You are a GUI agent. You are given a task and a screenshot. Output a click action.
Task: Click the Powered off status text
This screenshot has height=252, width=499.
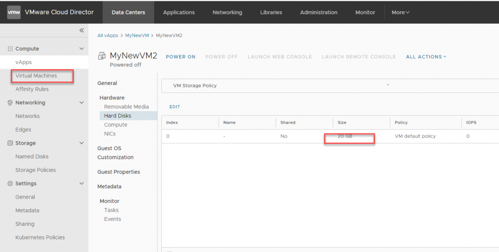click(125, 65)
